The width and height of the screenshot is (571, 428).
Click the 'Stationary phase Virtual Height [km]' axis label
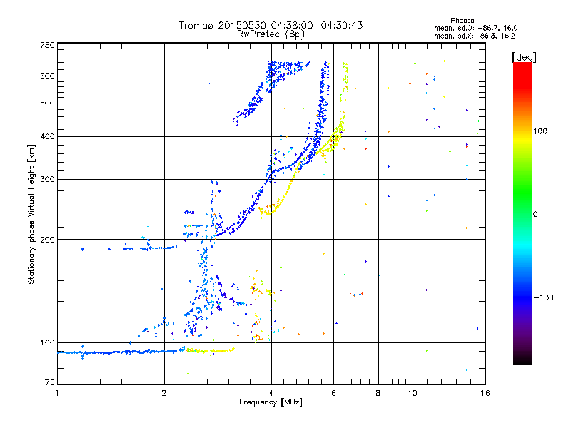31,214
